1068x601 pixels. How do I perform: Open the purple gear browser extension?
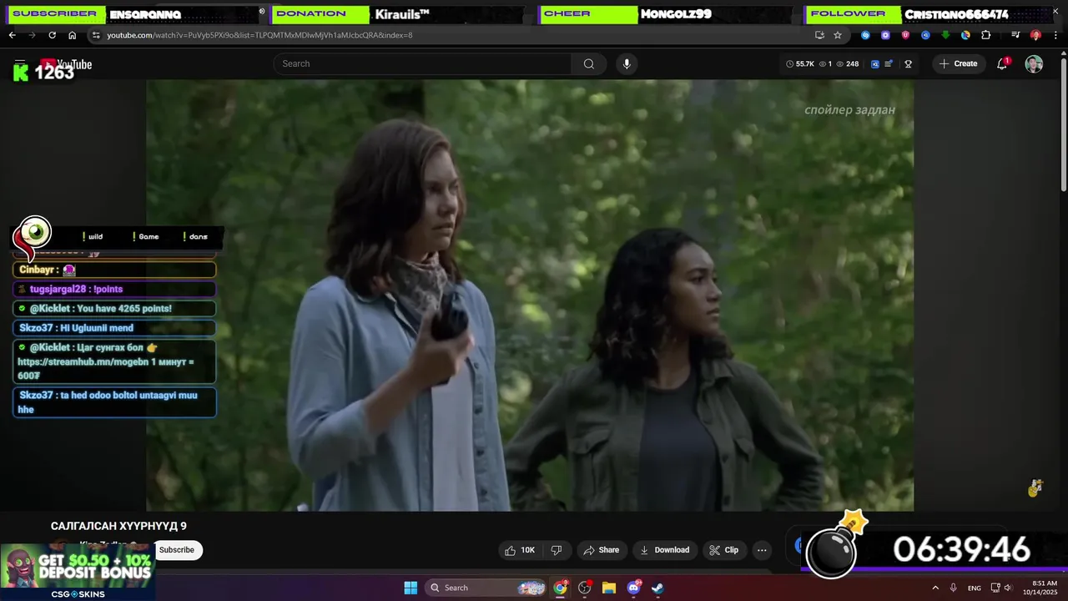pos(885,35)
